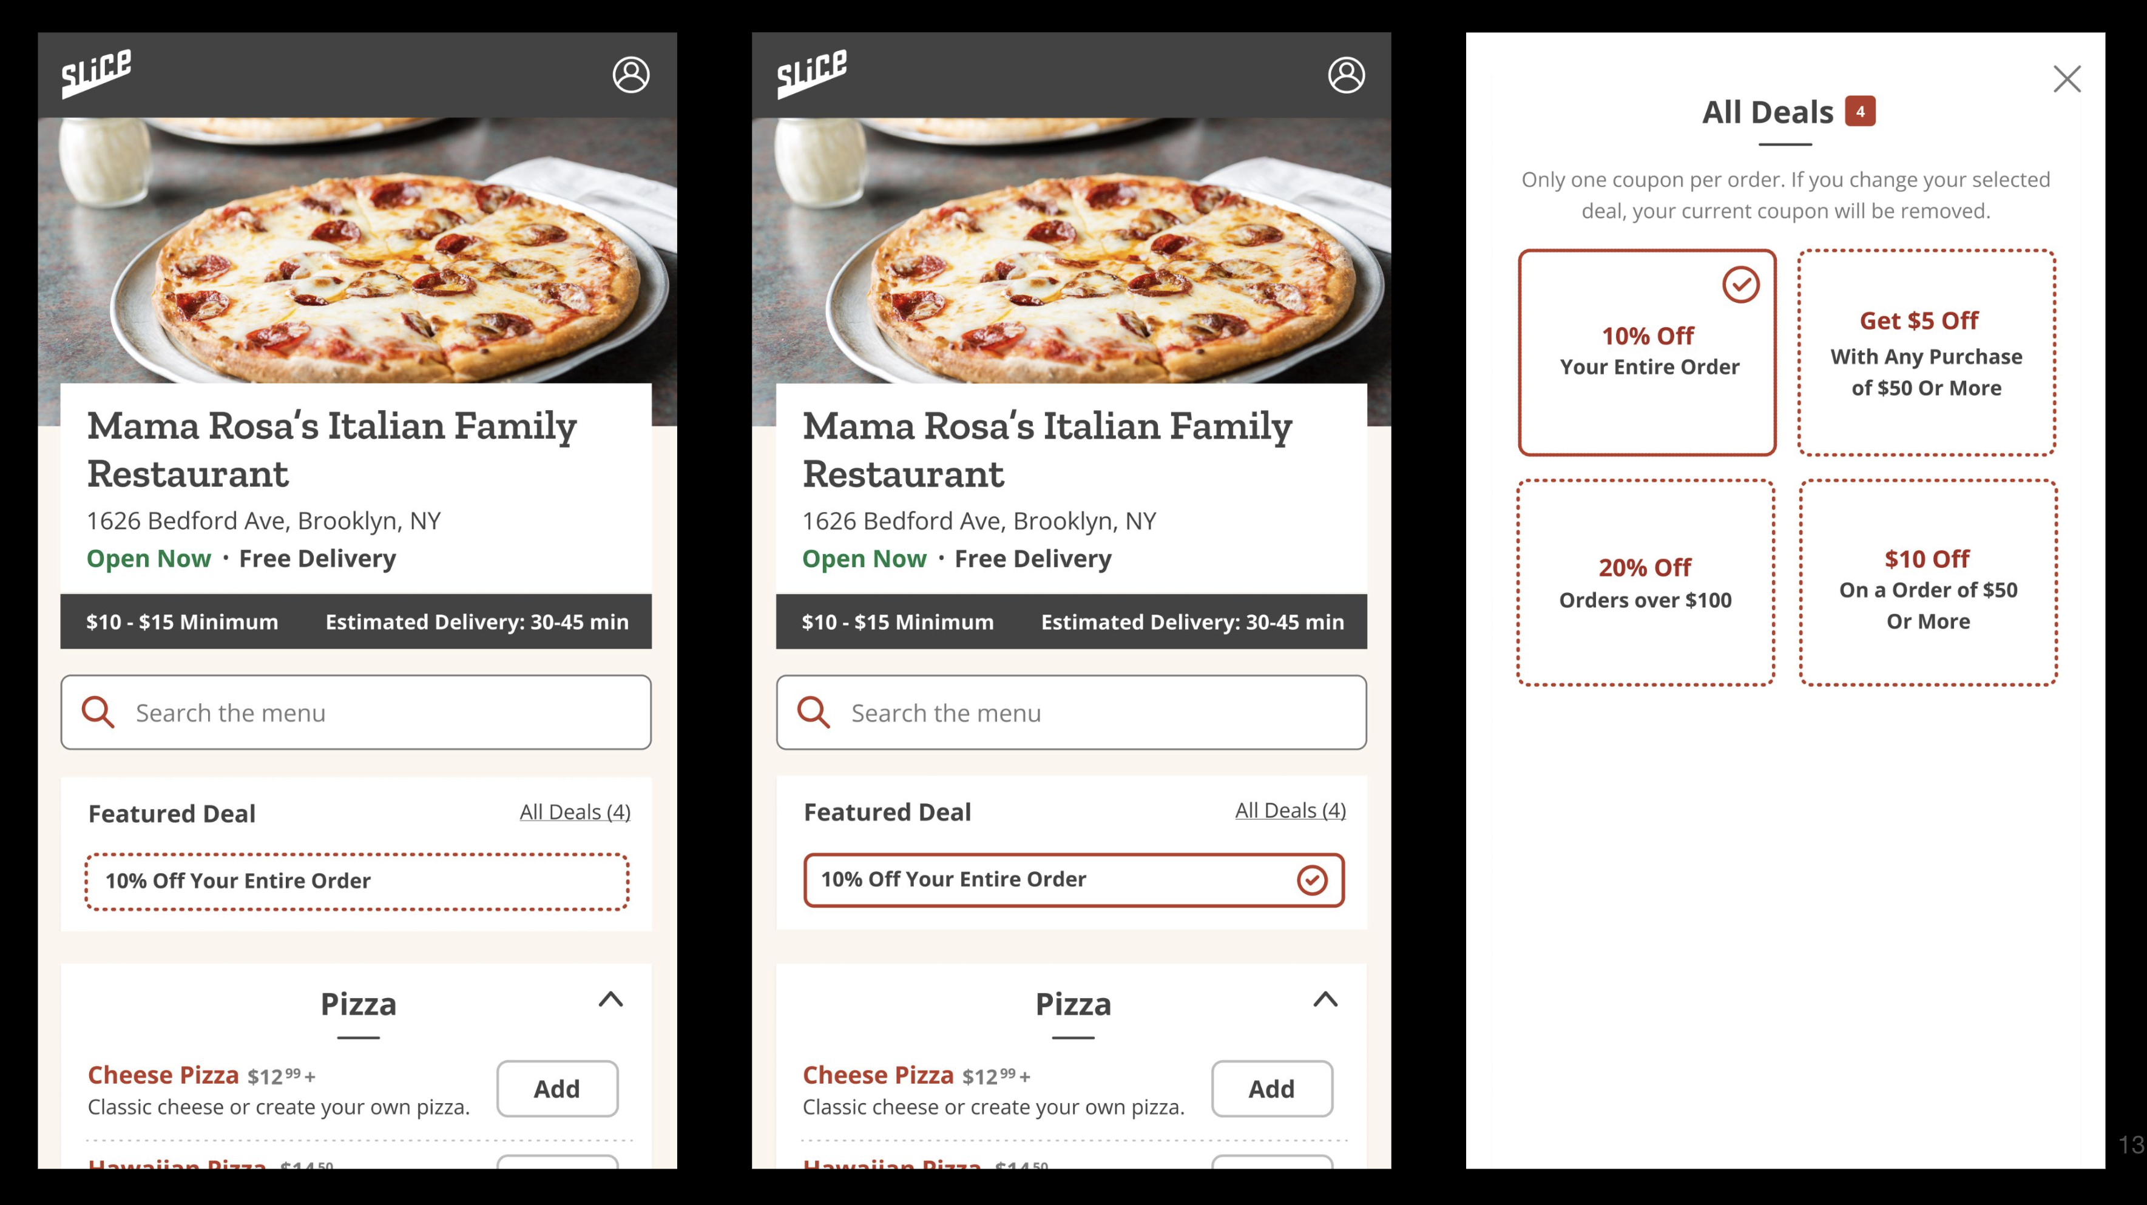Open the profile icon in left screen
2147x1205 pixels.
point(631,75)
